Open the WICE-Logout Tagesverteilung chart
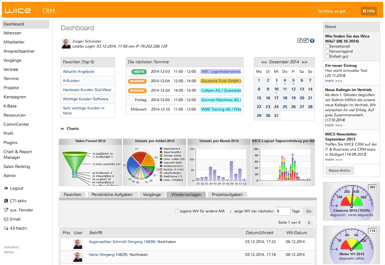This screenshot has height=265, width=385. (283, 162)
